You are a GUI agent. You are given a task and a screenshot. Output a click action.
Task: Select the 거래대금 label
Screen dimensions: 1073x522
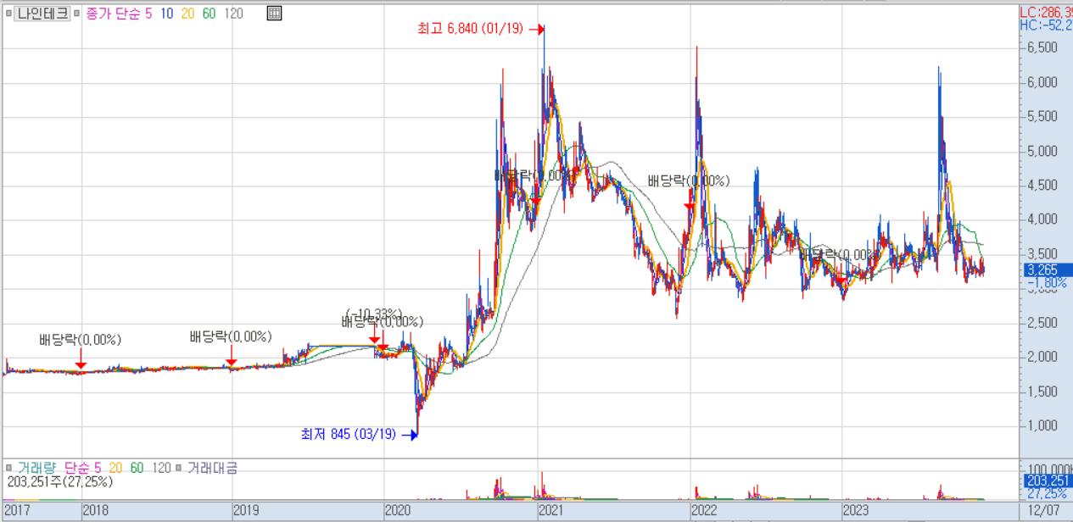(212, 468)
